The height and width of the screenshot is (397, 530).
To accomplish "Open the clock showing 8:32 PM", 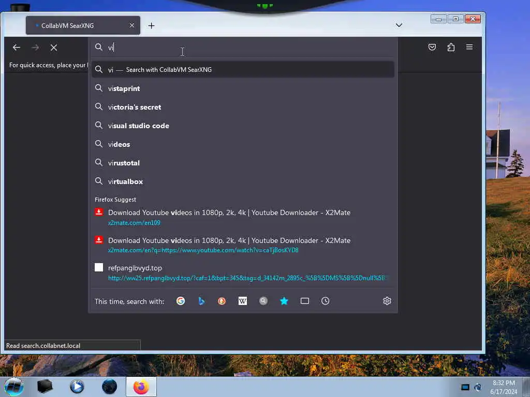I will click(504, 387).
